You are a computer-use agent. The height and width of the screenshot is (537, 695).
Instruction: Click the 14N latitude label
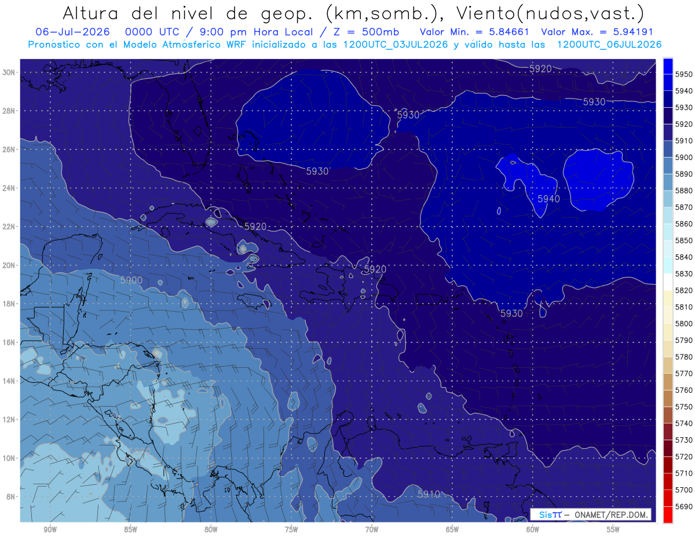tap(10, 381)
